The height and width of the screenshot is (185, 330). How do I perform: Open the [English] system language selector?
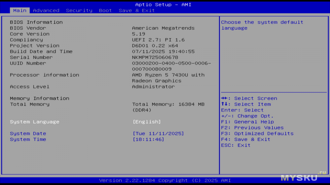[146, 122]
